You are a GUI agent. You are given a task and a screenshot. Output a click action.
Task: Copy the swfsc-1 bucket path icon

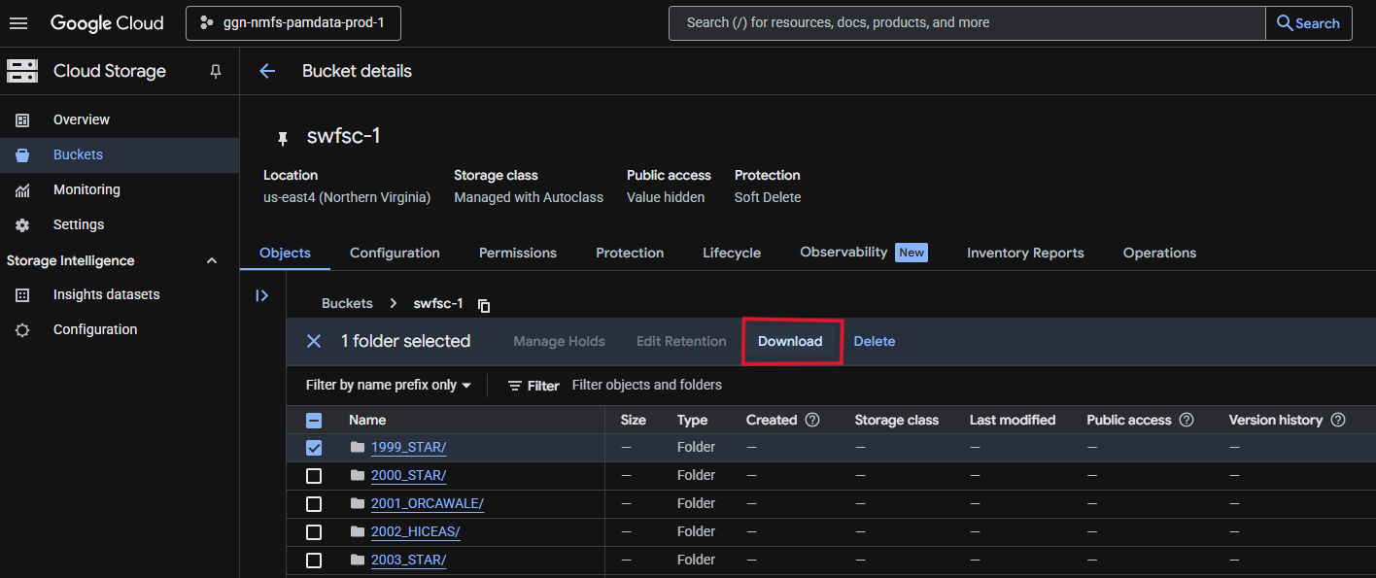484,305
